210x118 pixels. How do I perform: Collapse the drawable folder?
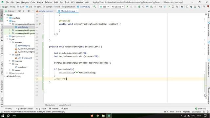[x=10, y=42]
